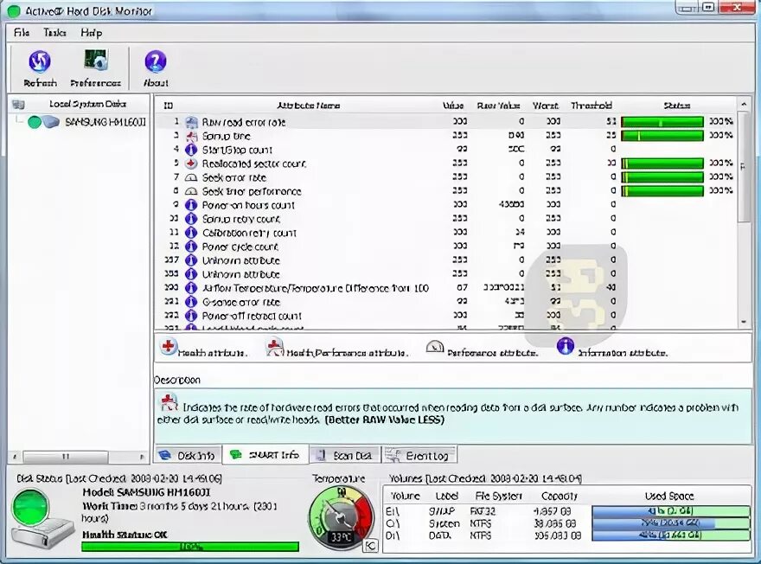Click the Local System Disks computer icon
Viewport: 761px width, 564px height.
tap(18, 105)
